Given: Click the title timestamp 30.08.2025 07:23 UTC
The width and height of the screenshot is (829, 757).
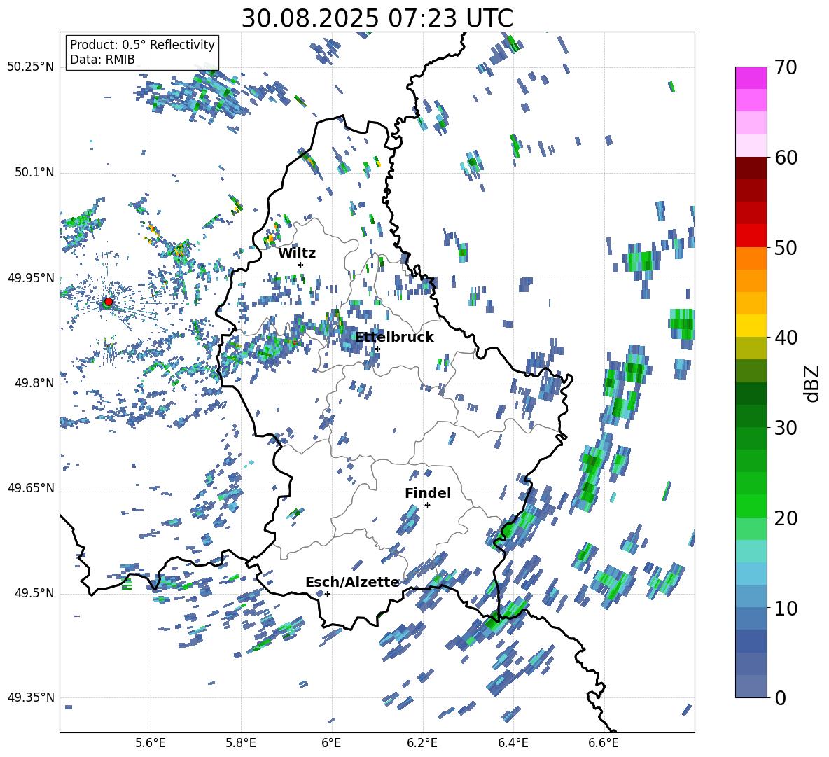Looking at the screenshot, I should pos(377,18).
